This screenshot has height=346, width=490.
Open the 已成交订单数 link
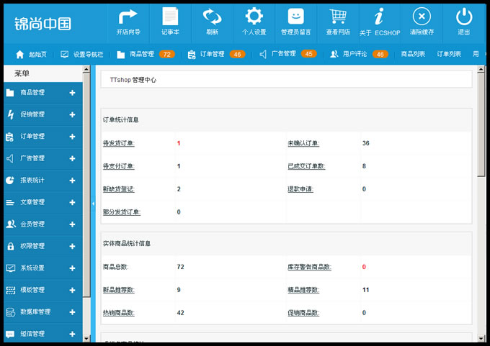(306, 166)
